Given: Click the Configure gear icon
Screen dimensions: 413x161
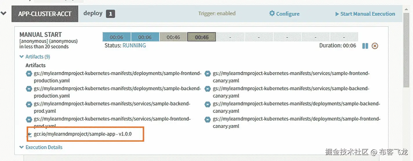Looking at the screenshot, I should (272, 13).
